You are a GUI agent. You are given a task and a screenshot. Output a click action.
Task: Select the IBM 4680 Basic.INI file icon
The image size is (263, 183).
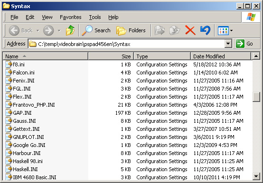pos(9,177)
